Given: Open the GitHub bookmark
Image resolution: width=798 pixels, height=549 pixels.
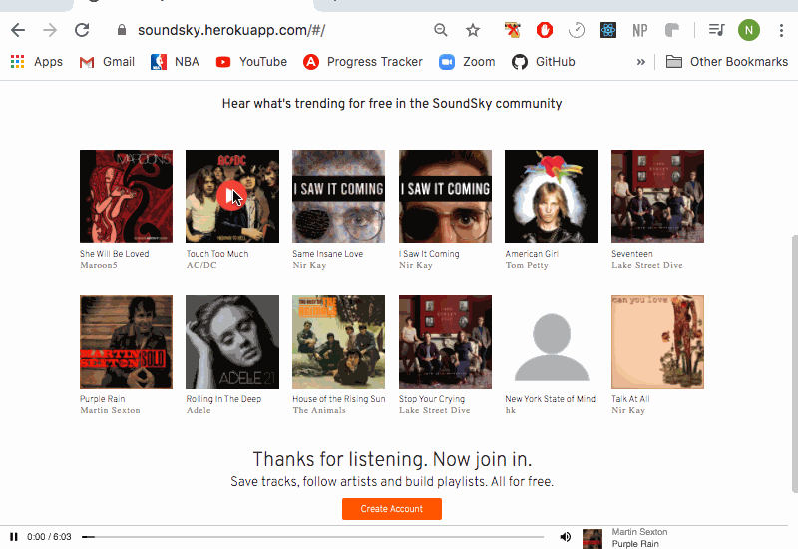Looking at the screenshot, I should [x=543, y=62].
